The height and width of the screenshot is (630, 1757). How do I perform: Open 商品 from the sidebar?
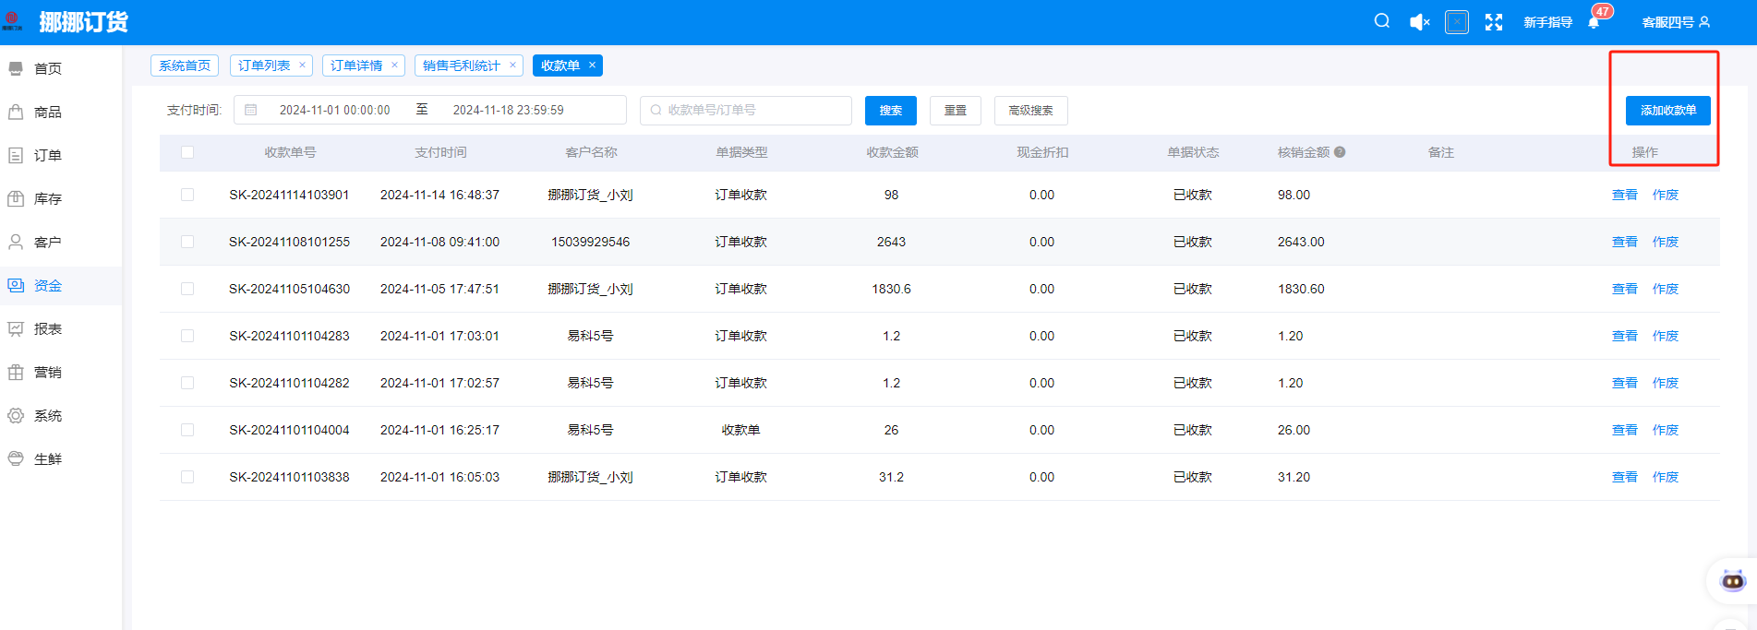click(47, 112)
